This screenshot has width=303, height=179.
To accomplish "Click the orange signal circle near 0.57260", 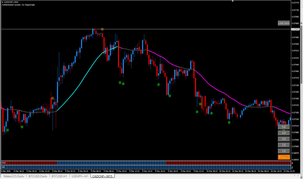I will coord(53,98).
